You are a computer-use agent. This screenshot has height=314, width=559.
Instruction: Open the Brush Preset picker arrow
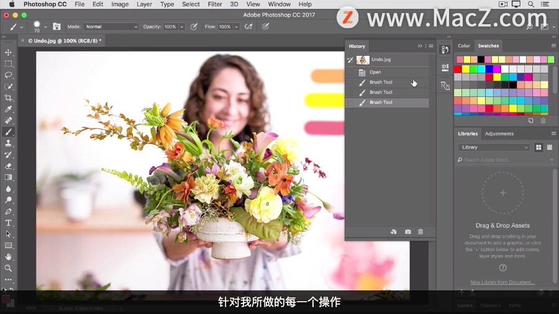click(45, 27)
